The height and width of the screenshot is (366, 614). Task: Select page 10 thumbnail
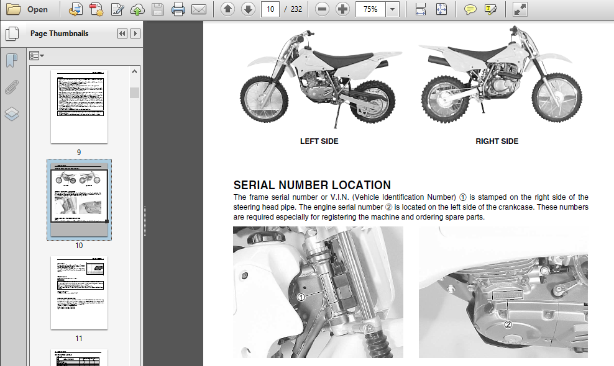79,199
